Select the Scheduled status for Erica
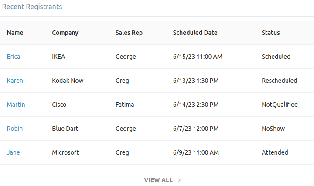The height and width of the screenshot is (186, 314). click(276, 57)
